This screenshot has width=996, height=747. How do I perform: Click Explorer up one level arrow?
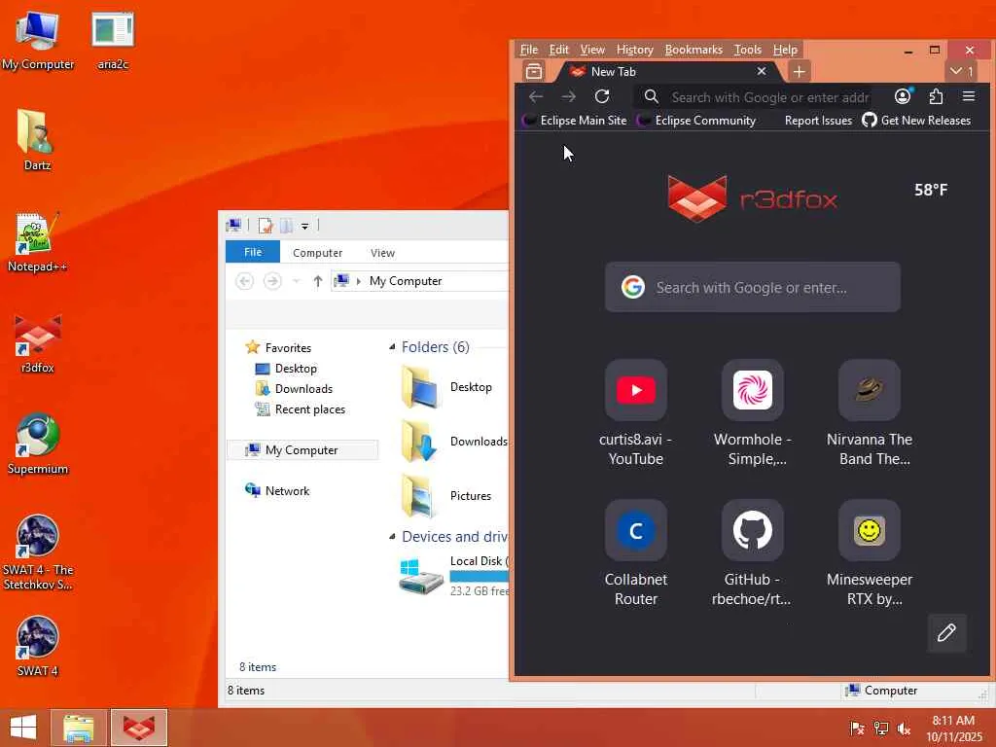point(318,281)
